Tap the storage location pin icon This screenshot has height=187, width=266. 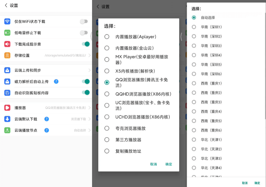point(7,55)
